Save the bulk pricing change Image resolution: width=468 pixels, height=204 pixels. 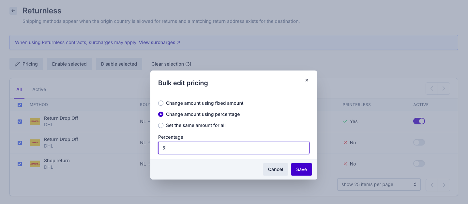[301, 169]
